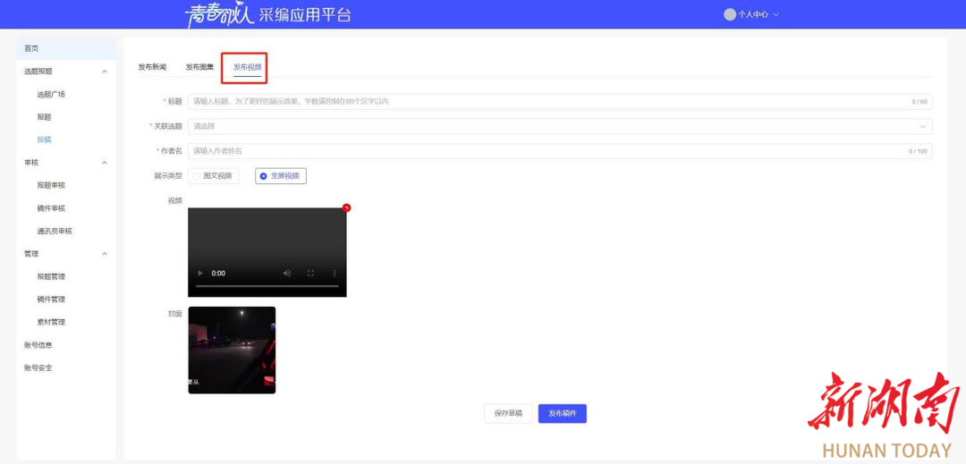Focus the 作者名 input field

click(x=560, y=151)
